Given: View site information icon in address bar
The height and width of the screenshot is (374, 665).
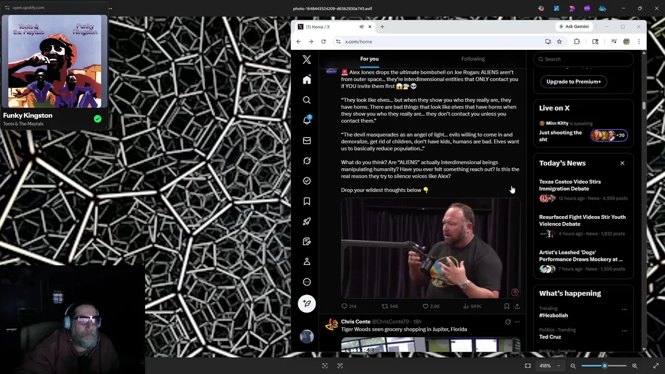Looking at the screenshot, I should tap(338, 42).
